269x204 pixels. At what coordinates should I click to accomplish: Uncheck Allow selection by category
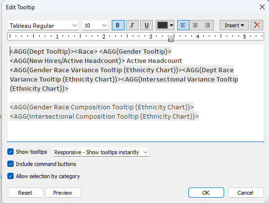click(x=10, y=176)
